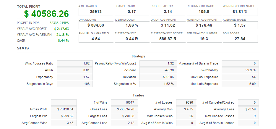Click the Wins / Losses Ratio field
The image size is (276, 129).
point(74,64)
